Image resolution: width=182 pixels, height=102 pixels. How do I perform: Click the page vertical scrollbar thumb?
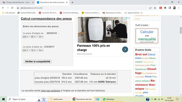[181, 30]
